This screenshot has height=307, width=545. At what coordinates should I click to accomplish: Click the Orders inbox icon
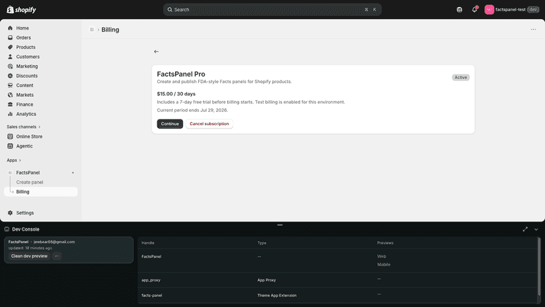pos(10,38)
